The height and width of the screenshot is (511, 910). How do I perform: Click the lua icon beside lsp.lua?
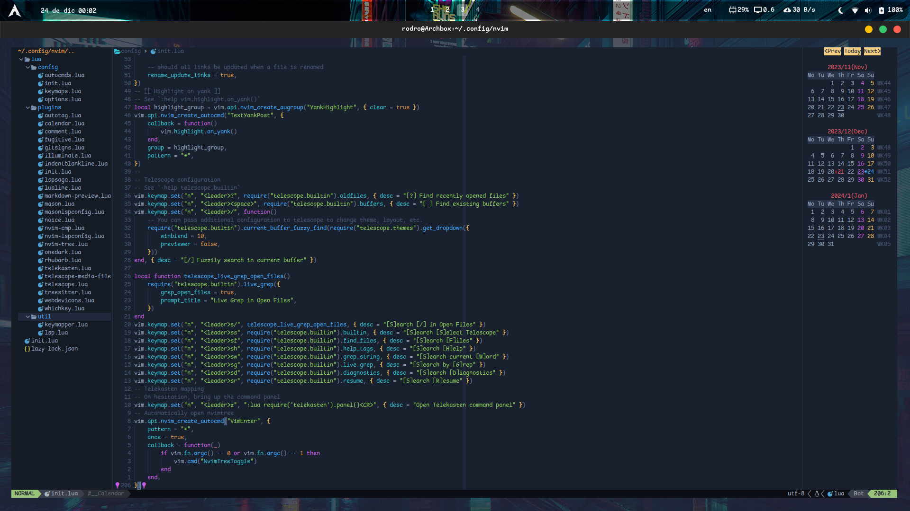[x=40, y=333]
